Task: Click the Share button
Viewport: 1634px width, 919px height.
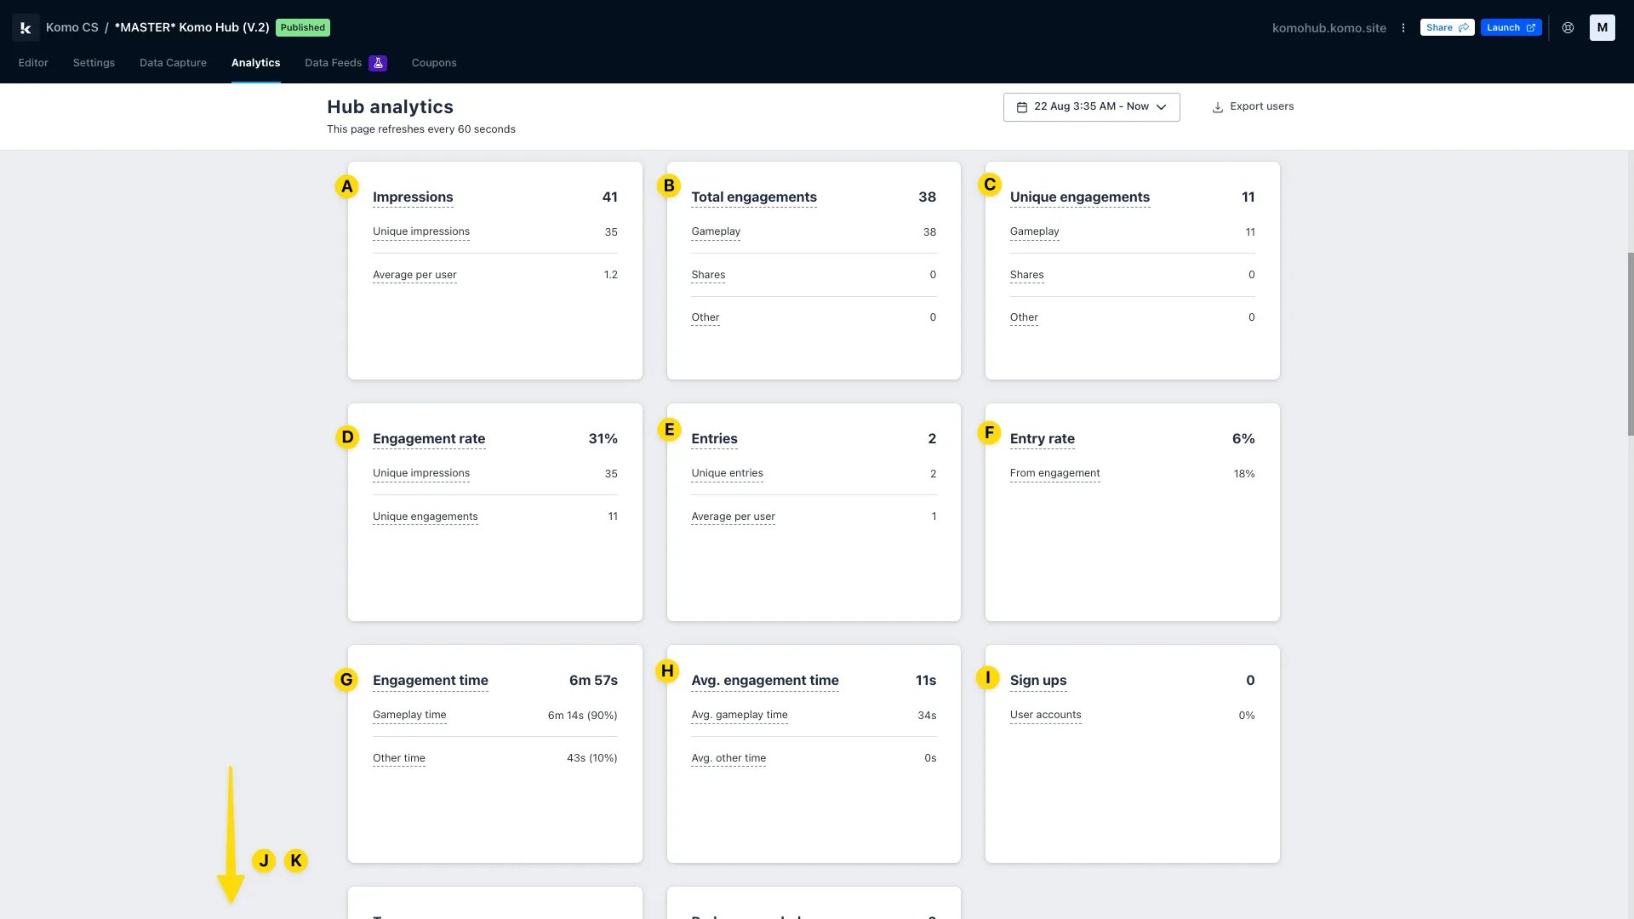Action: click(1447, 27)
